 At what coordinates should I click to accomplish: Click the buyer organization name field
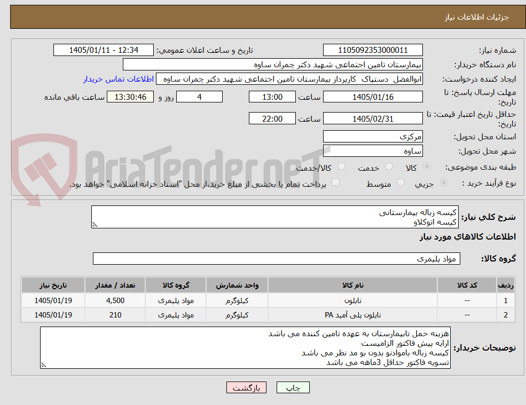[273, 65]
